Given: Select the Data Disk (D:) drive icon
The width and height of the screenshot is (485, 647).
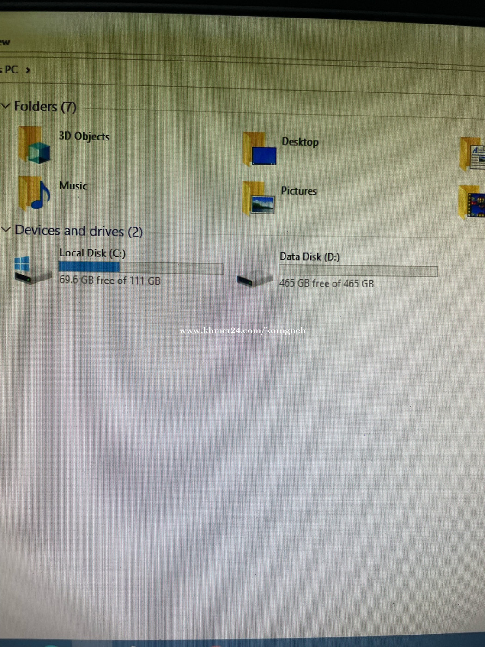Looking at the screenshot, I should point(255,278).
